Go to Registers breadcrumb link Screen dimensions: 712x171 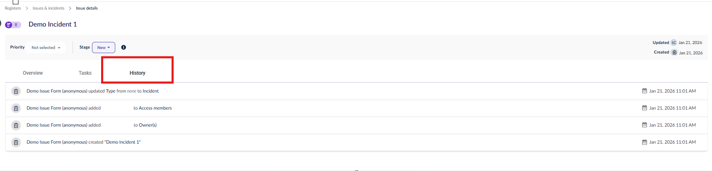(x=13, y=8)
